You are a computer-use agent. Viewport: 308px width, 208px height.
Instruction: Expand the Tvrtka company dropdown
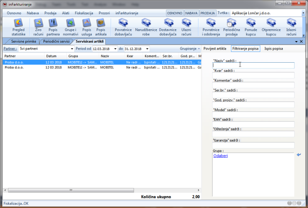(x=303, y=13)
